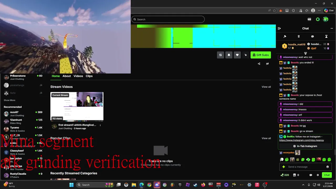The height and width of the screenshot is (189, 336).
Task: Collapse the chat panel using arrow icon
Action: click(x=279, y=28)
